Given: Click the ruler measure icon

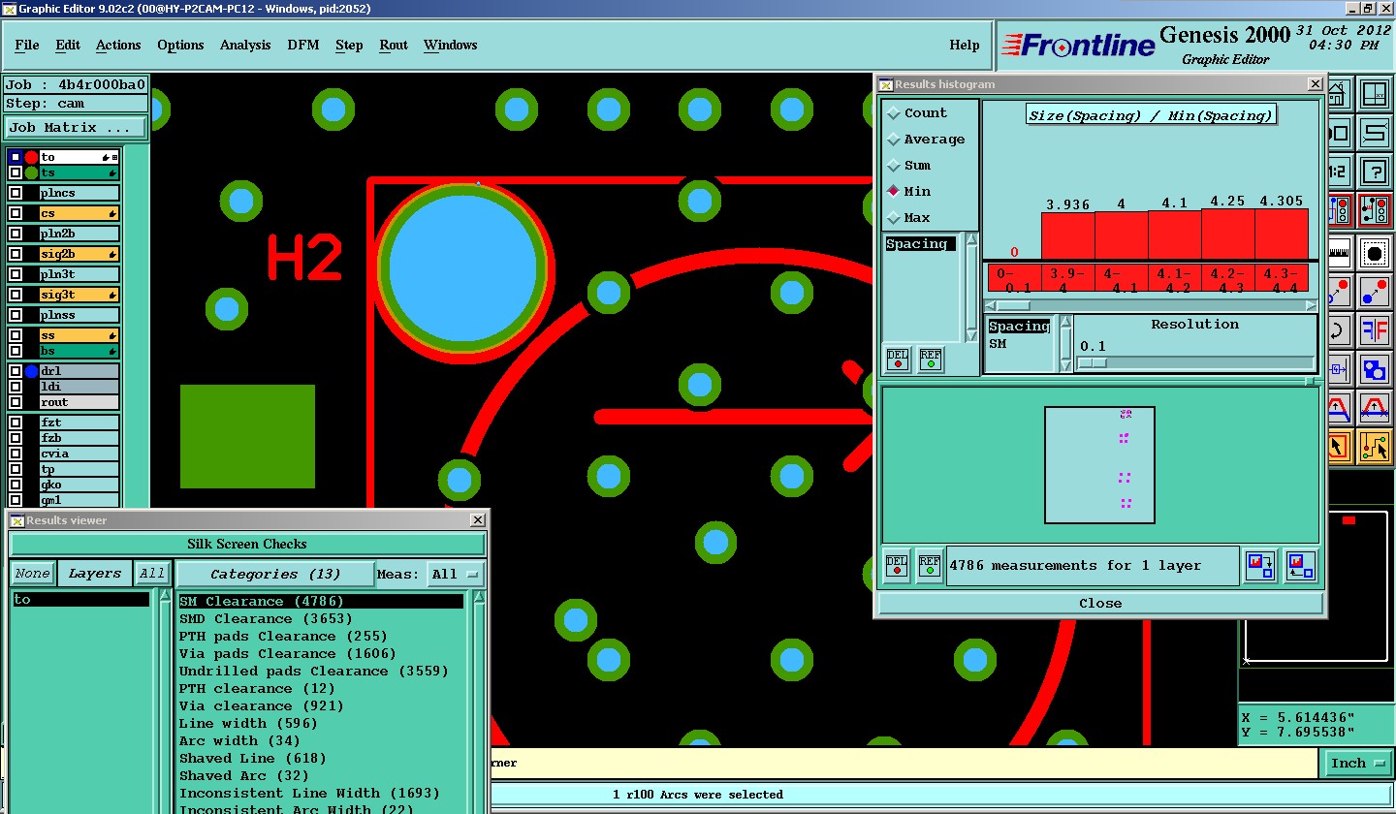Looking at the screenshot, I should point(1339,254).
